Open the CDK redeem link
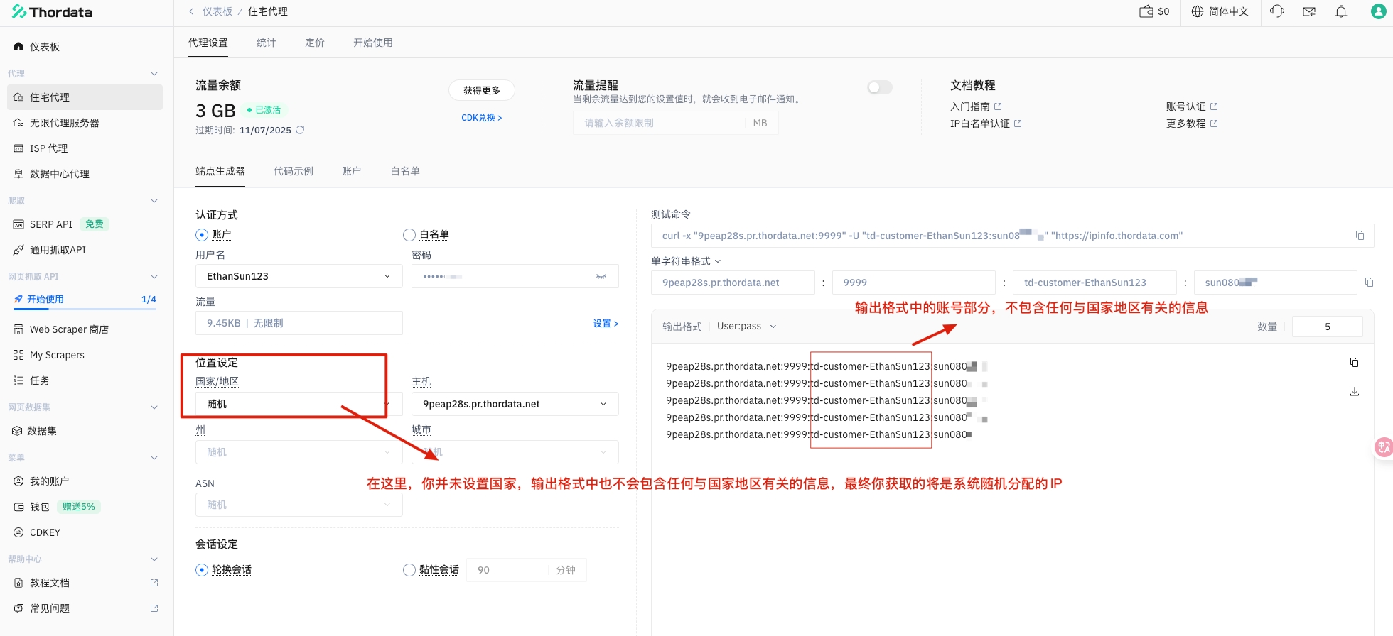The height and width of the screenshot is (636, 1393). 481,118
